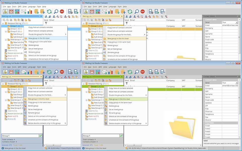Select 'Ricerca (0)' in top-right tree
Viewport: 242px width, 151px height.
pyautogui.click(x=92, y=59)
